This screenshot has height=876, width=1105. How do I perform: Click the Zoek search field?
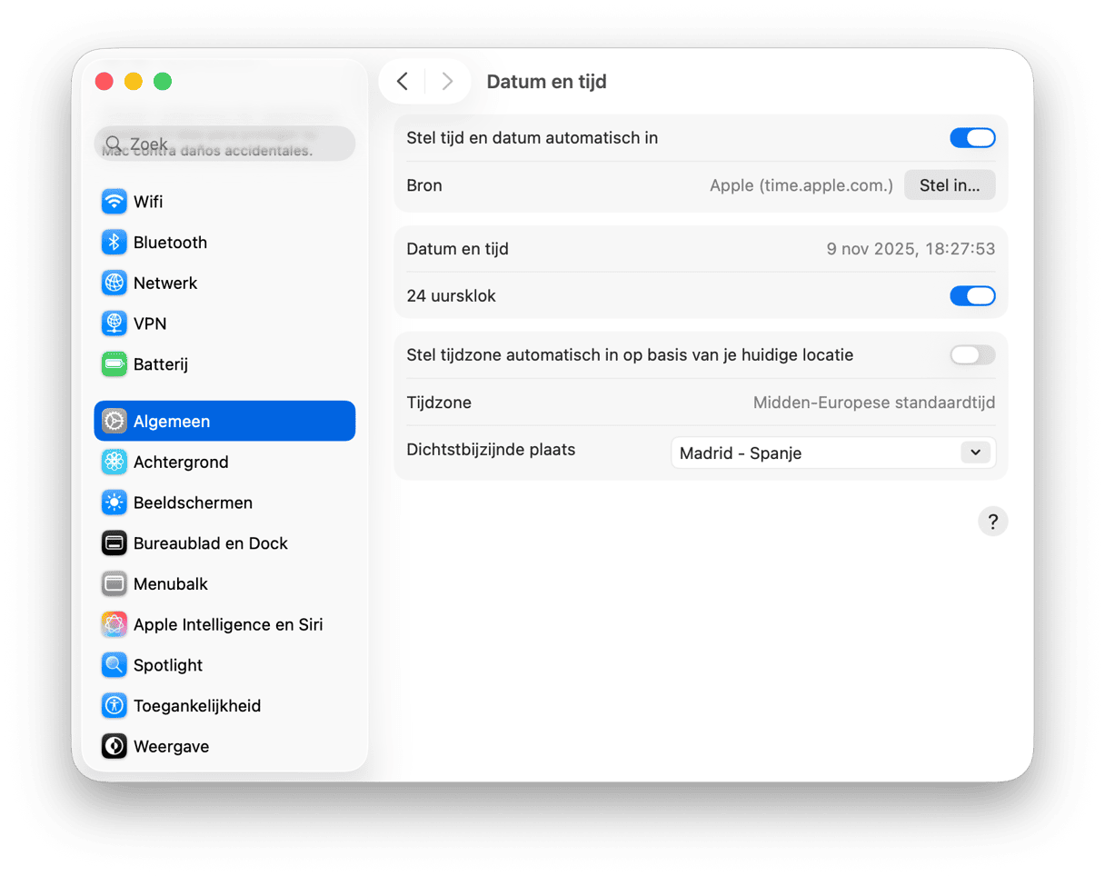pos(224,144)
